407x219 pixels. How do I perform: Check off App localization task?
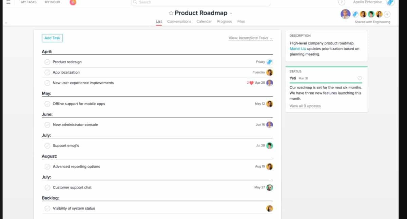tap(47, 73)
